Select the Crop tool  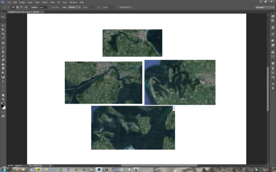click(3, 34)
